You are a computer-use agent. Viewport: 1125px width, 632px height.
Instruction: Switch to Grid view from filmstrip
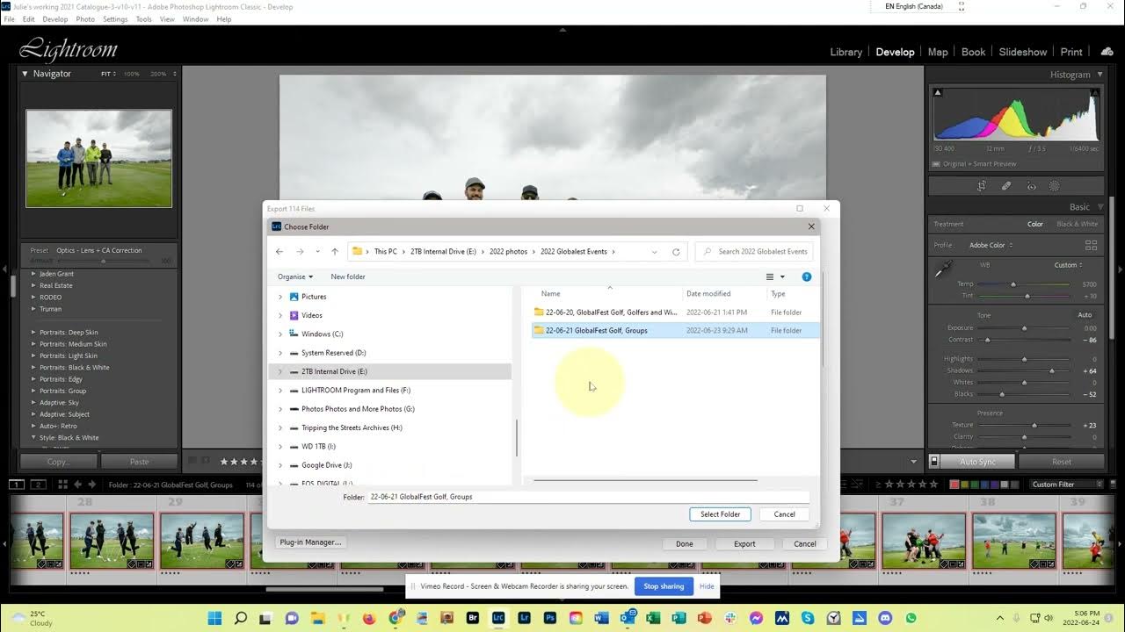tap(62, 485)
